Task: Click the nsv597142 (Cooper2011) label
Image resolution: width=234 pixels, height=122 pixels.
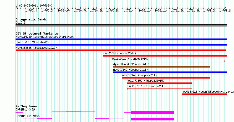Action: point(130,70)
